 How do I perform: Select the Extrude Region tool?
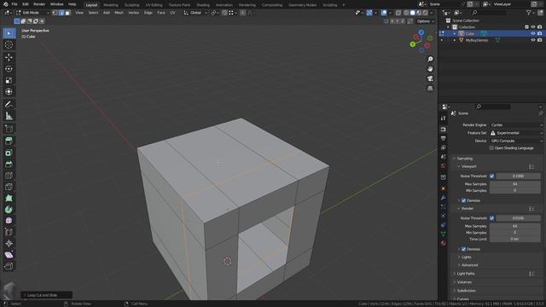[9, 141]
